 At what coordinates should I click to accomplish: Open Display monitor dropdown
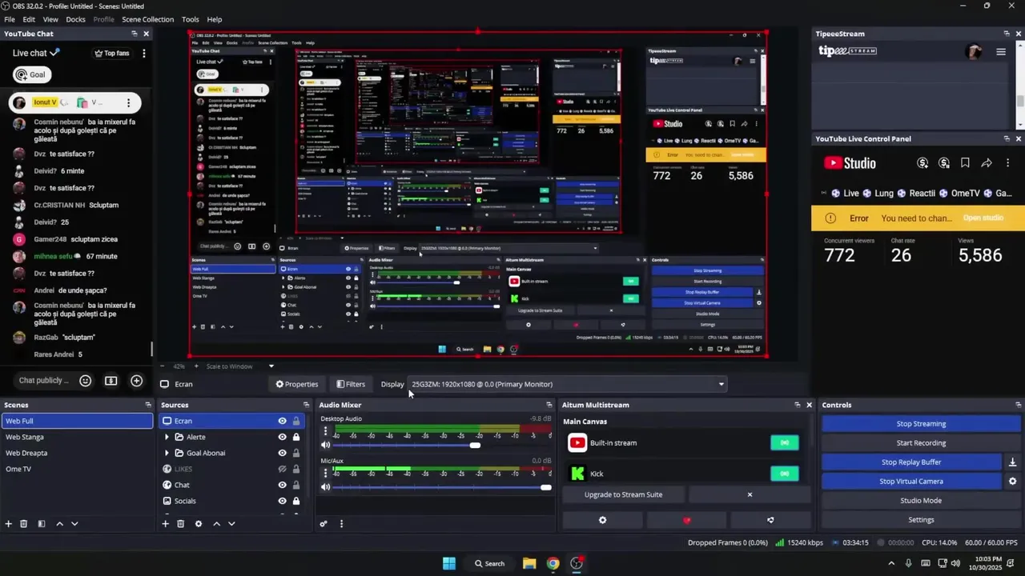point(567,384)
